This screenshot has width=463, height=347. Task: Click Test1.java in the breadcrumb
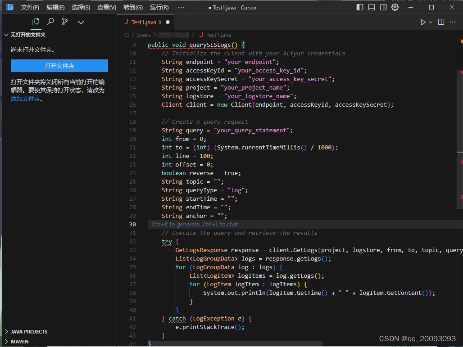pyautogui.click(x=218, y=35)
